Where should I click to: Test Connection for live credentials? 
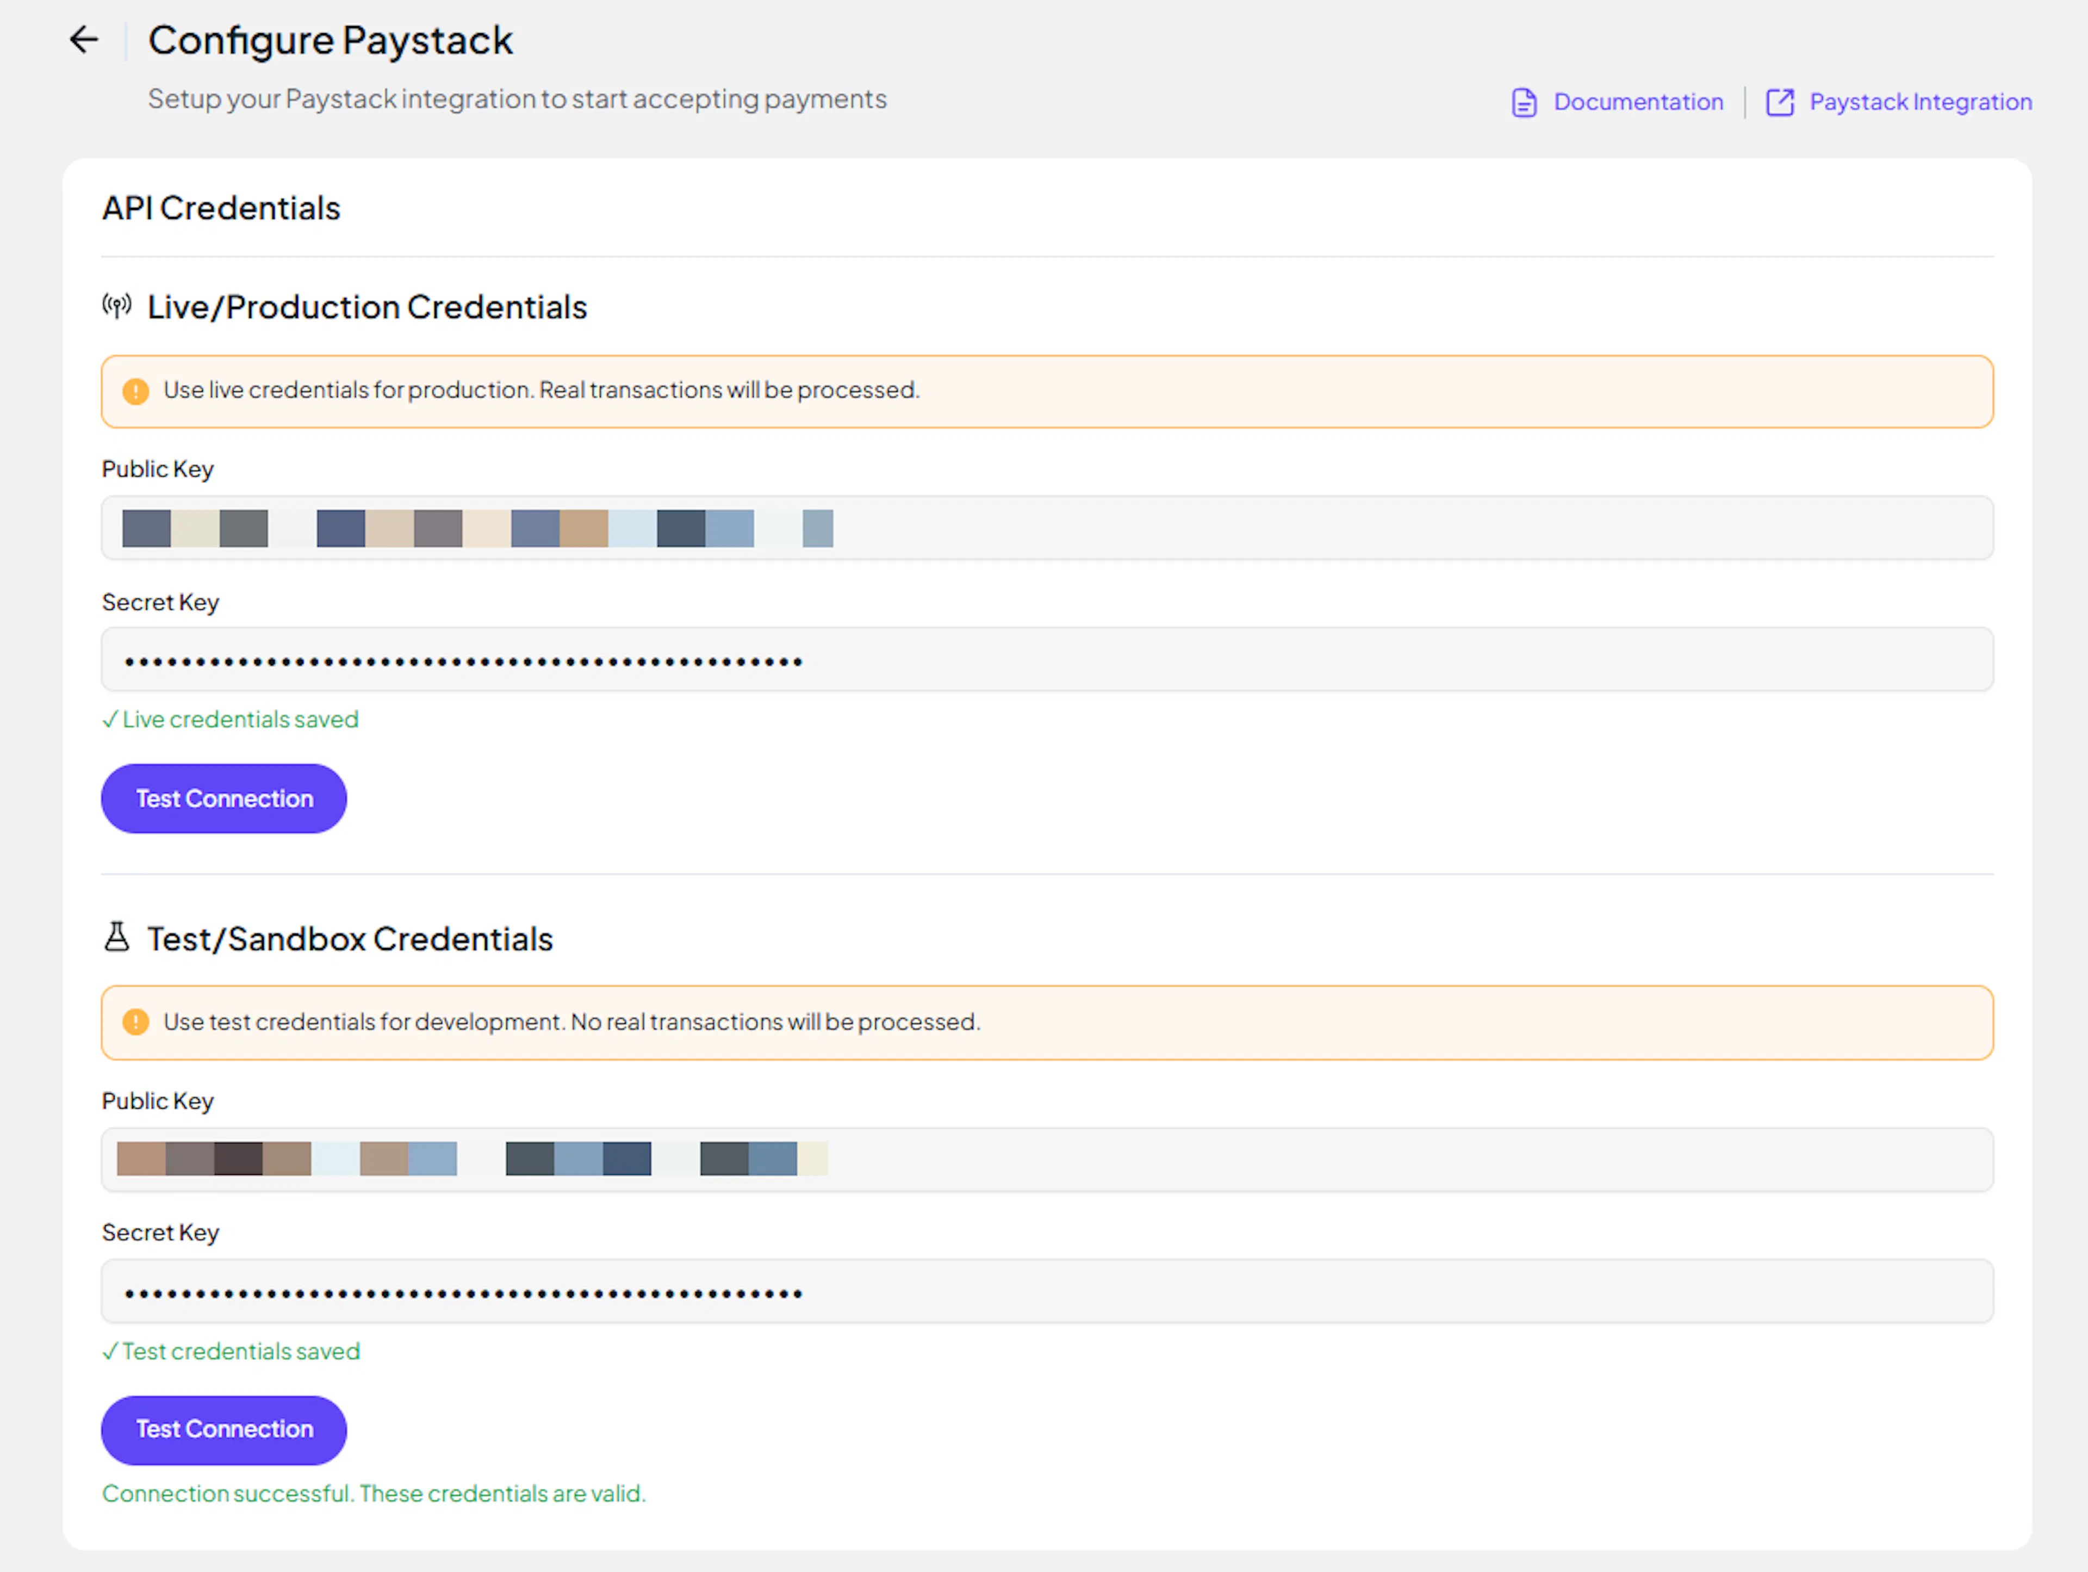coord(223,799)
